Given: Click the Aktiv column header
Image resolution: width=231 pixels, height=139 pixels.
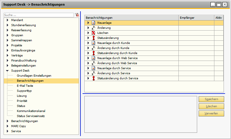Looking at the screenshot, I should coord(219,18).
